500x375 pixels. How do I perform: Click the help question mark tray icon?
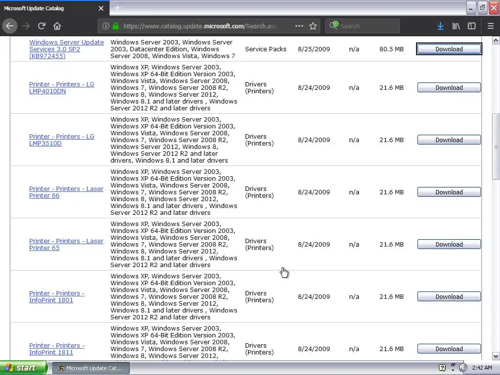tap(442, 368)
